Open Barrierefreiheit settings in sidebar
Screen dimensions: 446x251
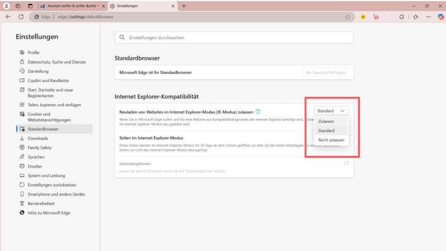pyautogui.click(x=54, y=203)
